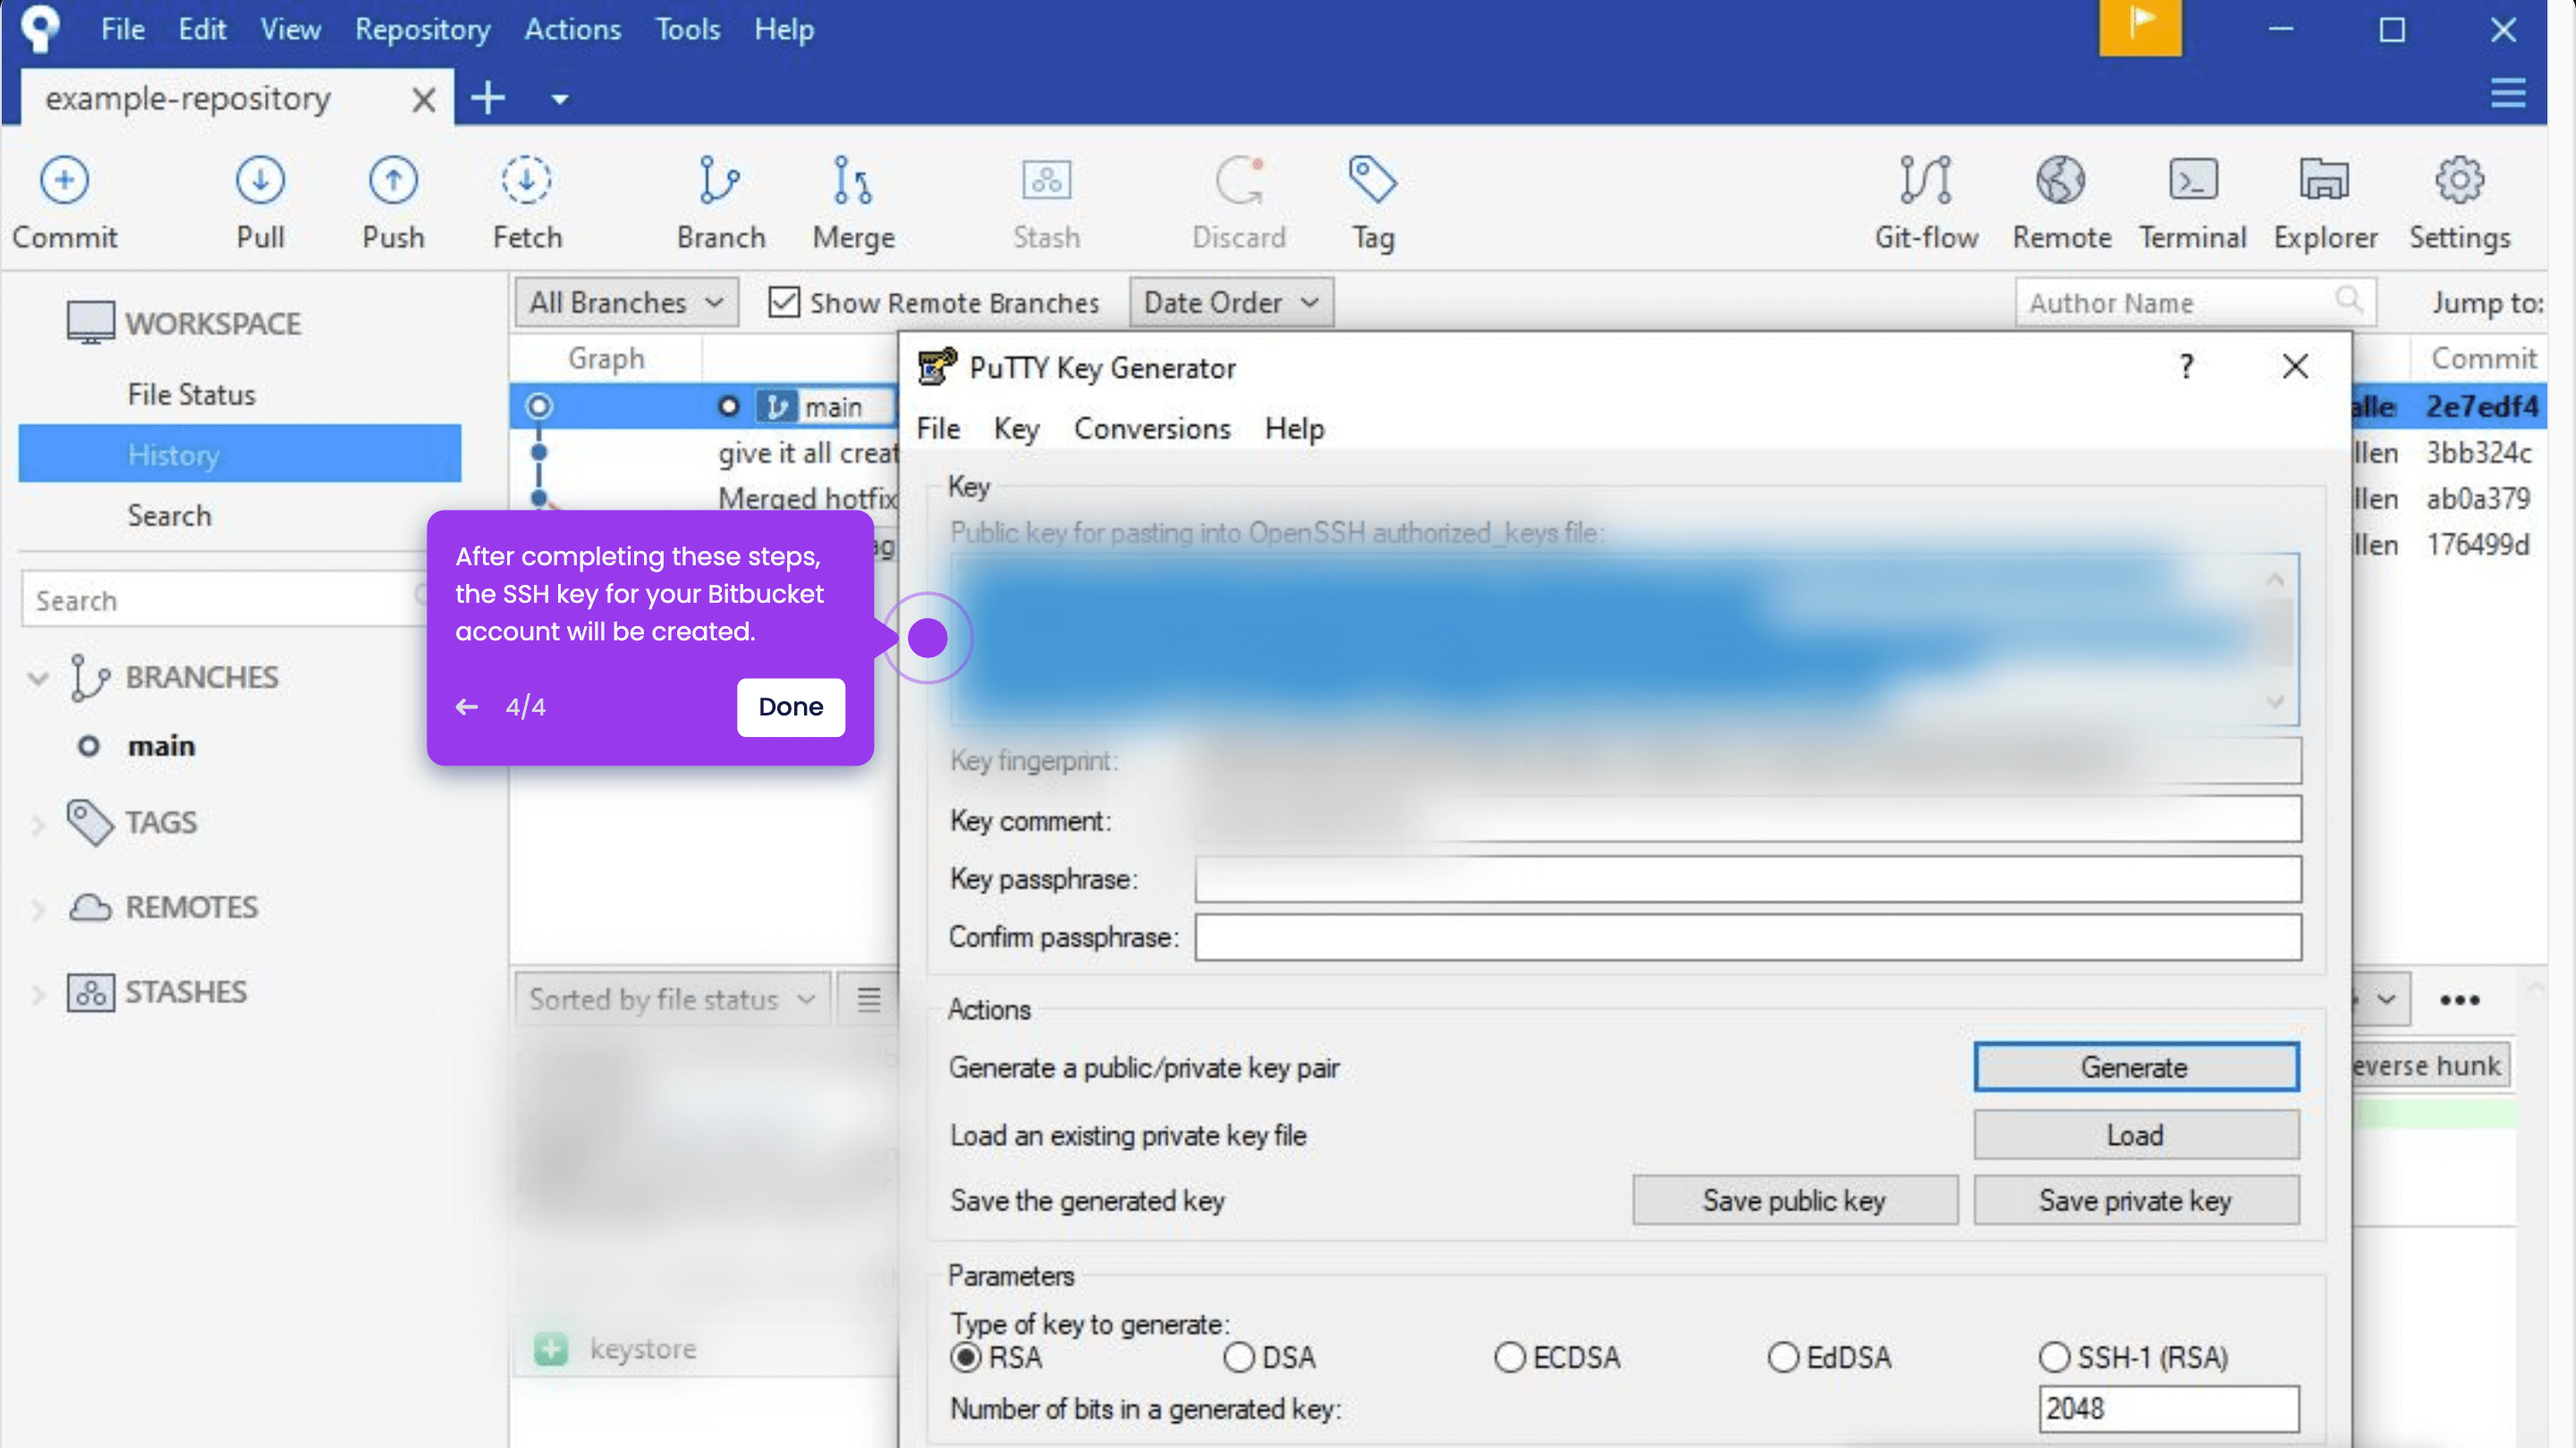Collapse the BRANCHES section
This screenshot has height=1448, width=2576.
pyautogui.click(x=38, y=679)
